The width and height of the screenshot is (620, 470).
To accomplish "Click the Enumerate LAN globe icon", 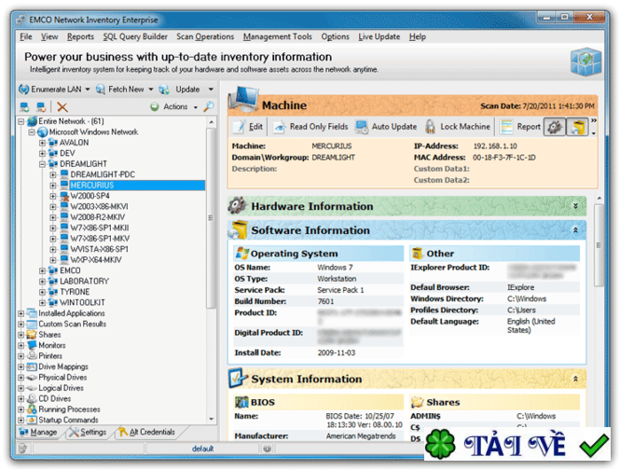I will click(23, 90).
